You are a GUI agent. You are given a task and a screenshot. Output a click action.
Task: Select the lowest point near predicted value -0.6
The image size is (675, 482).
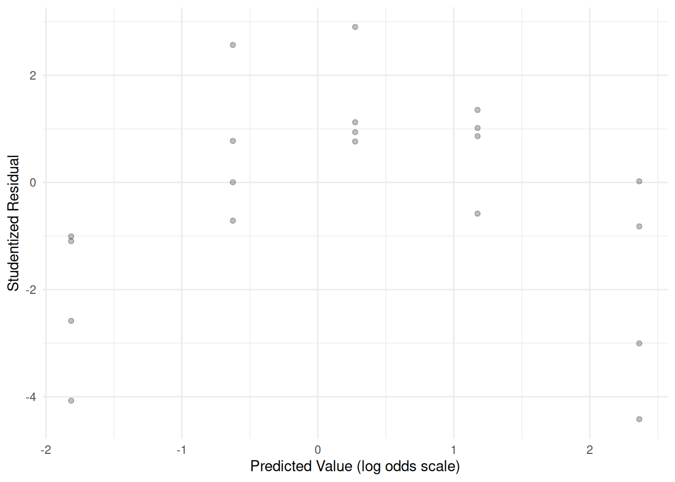click(x=233, y=221)
